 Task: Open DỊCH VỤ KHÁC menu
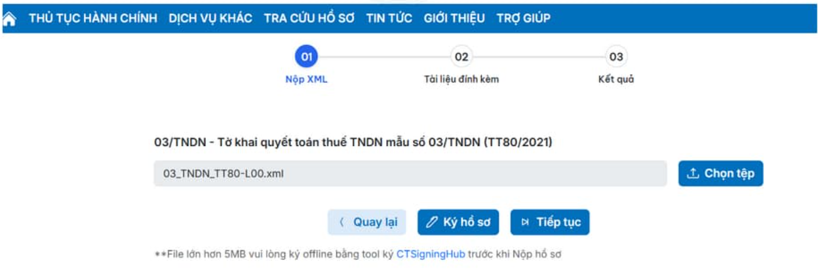[x=210, y=18]
